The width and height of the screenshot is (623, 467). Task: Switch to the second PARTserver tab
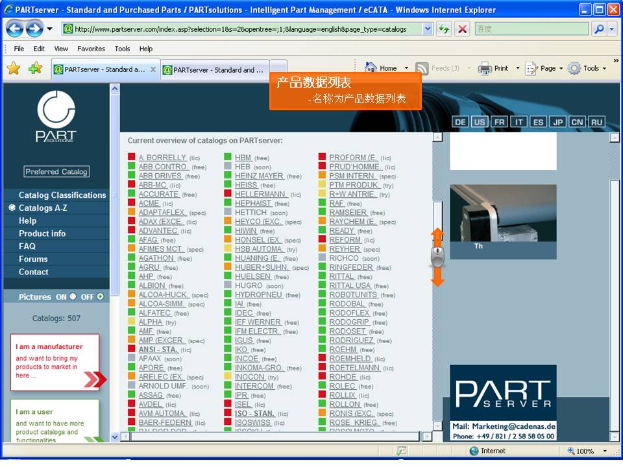coord(215,69)
